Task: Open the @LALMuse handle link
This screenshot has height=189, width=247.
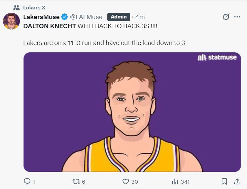Action: [86, 17]
